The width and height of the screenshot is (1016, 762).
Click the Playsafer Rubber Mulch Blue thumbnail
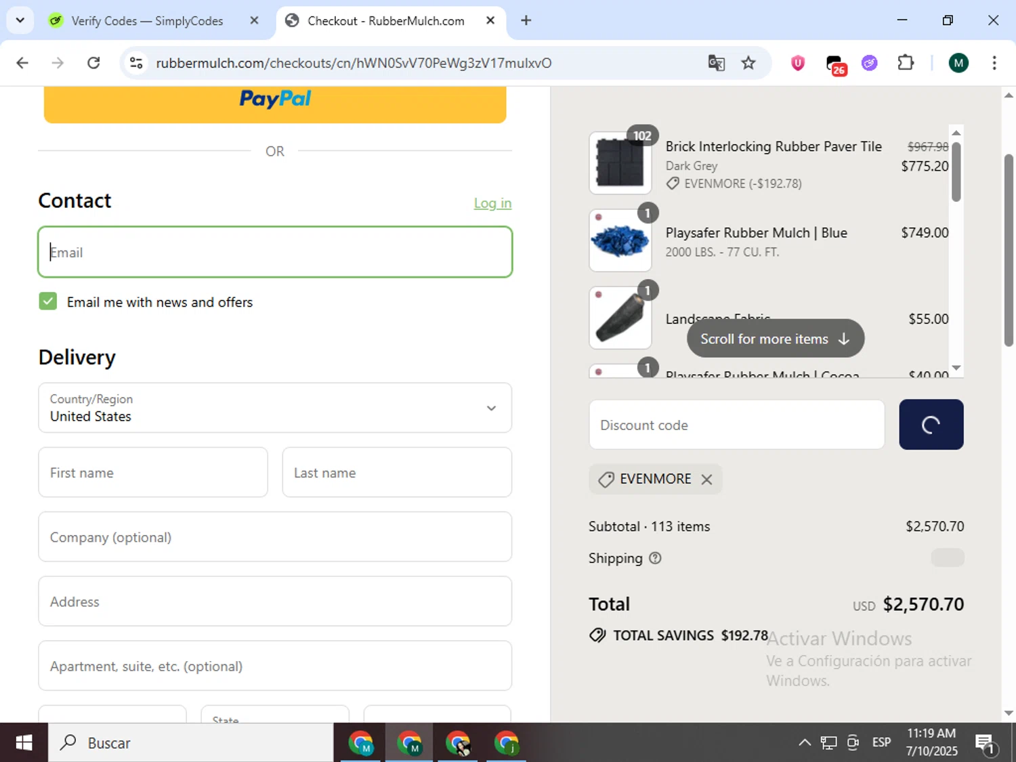pyautogui.click(x=620, y=240)
